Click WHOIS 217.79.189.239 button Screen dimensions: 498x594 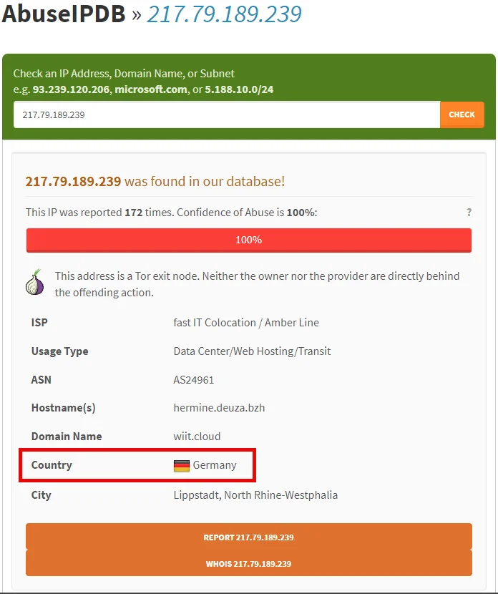coord(248,563)
